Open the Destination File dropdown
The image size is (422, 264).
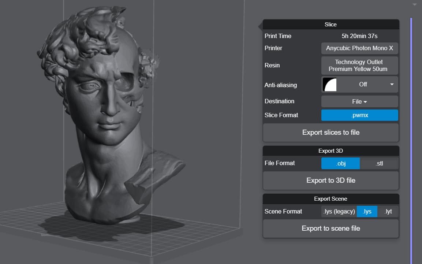click(359, 101)
